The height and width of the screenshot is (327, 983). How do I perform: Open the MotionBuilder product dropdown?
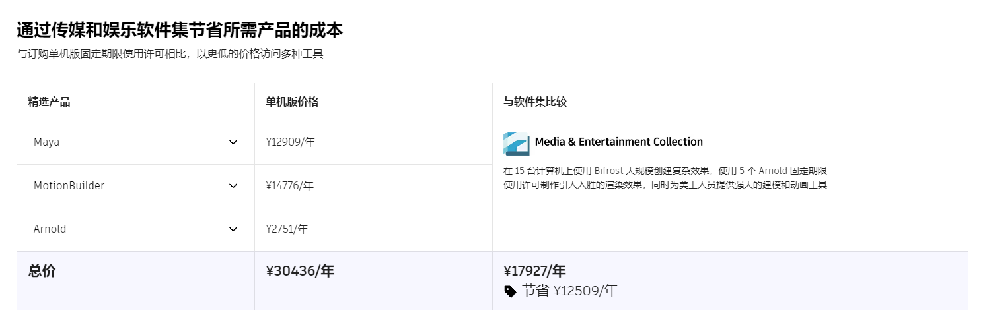point(135,186)
